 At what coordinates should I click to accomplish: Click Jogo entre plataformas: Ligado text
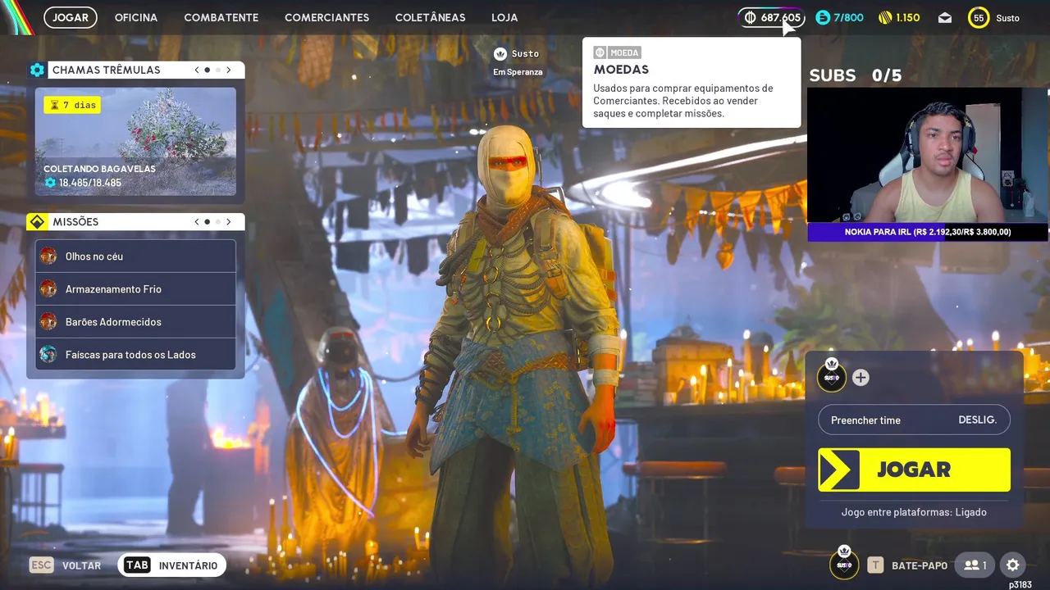914,512
